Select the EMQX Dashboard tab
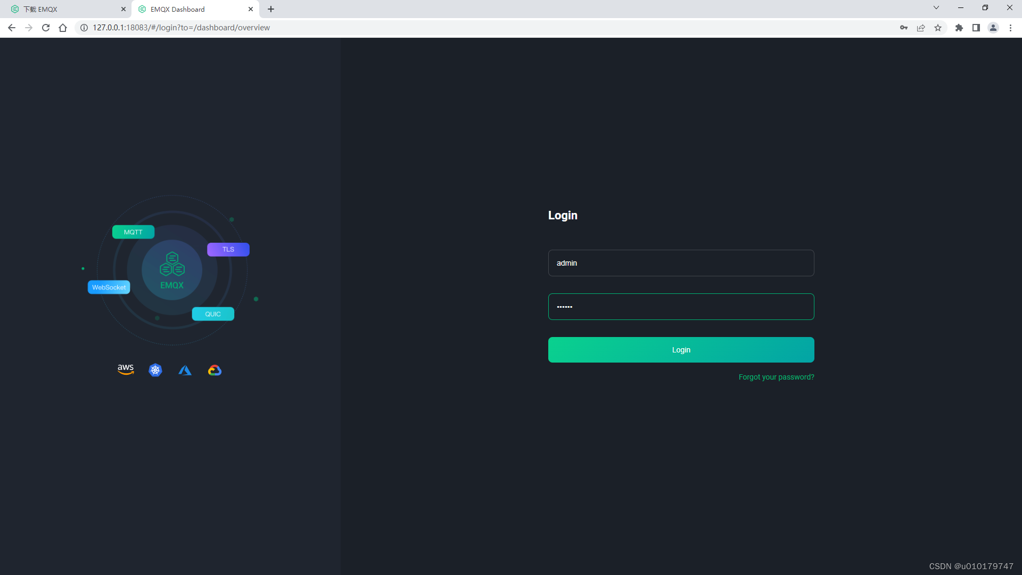This screenshot has height=575, width=1022. tap(192, 9)
